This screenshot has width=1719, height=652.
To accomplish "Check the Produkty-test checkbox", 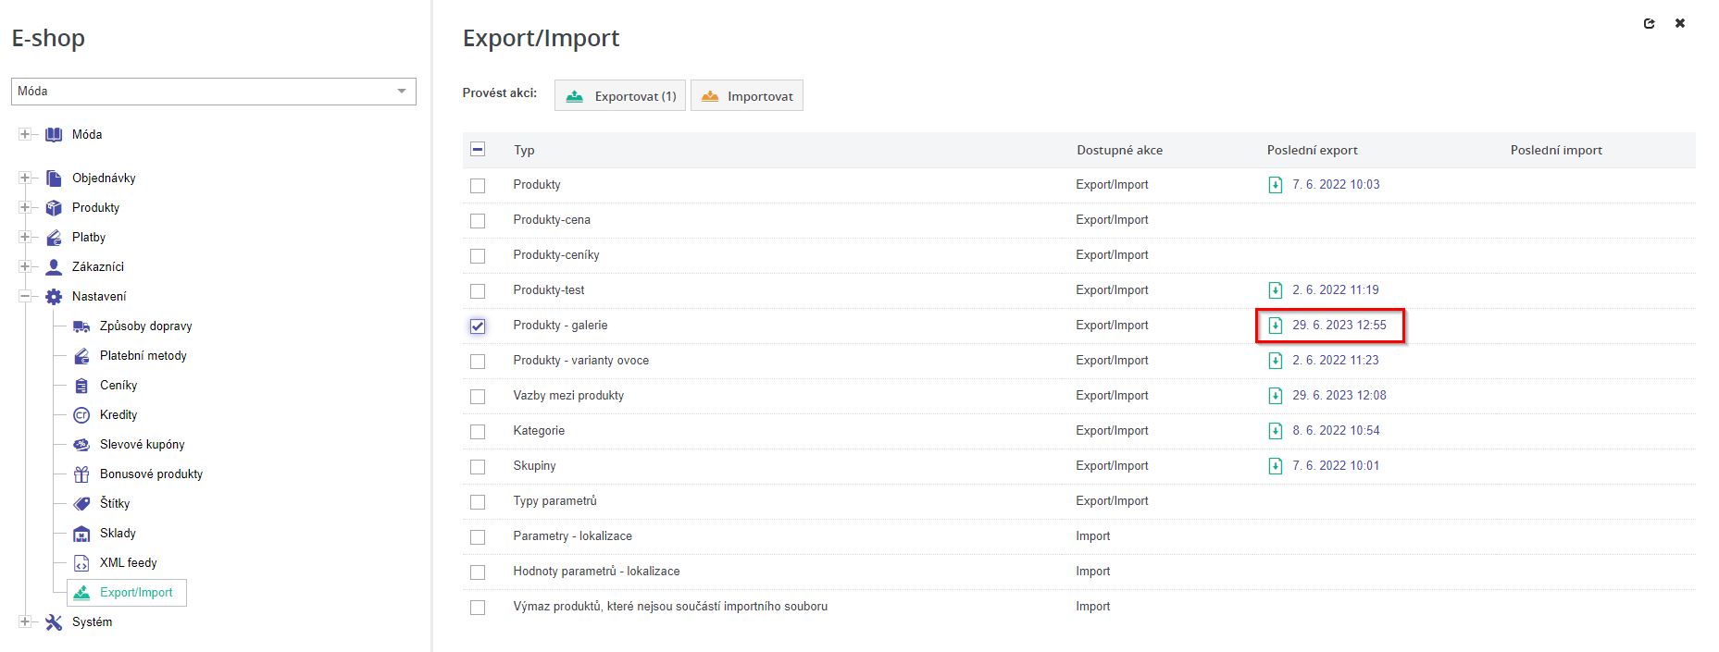I will [478, 291].
